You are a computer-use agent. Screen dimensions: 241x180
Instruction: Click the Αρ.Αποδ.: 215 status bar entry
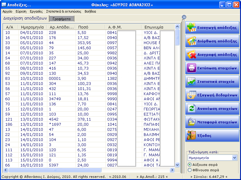(152, 177)
